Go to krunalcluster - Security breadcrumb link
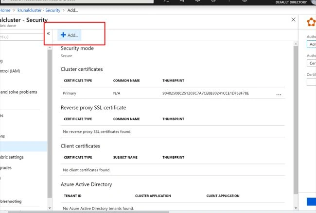Viewport: 316px width, 213px height. click(x=39, y=10)
